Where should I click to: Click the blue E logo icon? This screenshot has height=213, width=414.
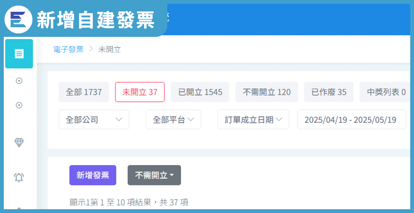tap(18, 20)
